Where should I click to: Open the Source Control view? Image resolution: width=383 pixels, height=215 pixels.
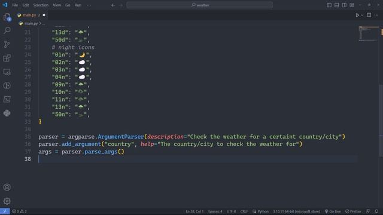click(x=7, y=44)
